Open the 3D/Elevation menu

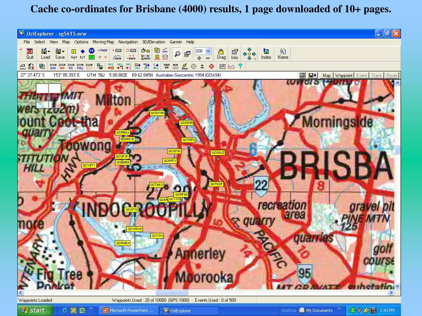point(153,42)
